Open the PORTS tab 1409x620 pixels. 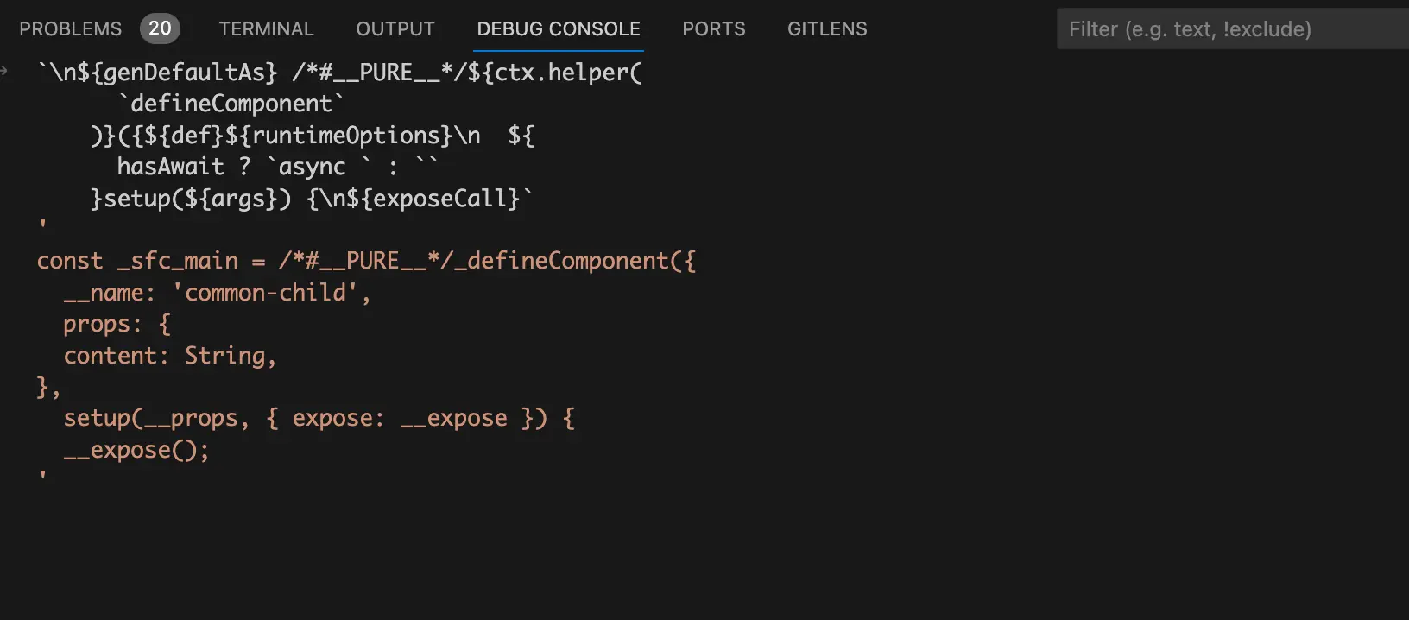713,28
